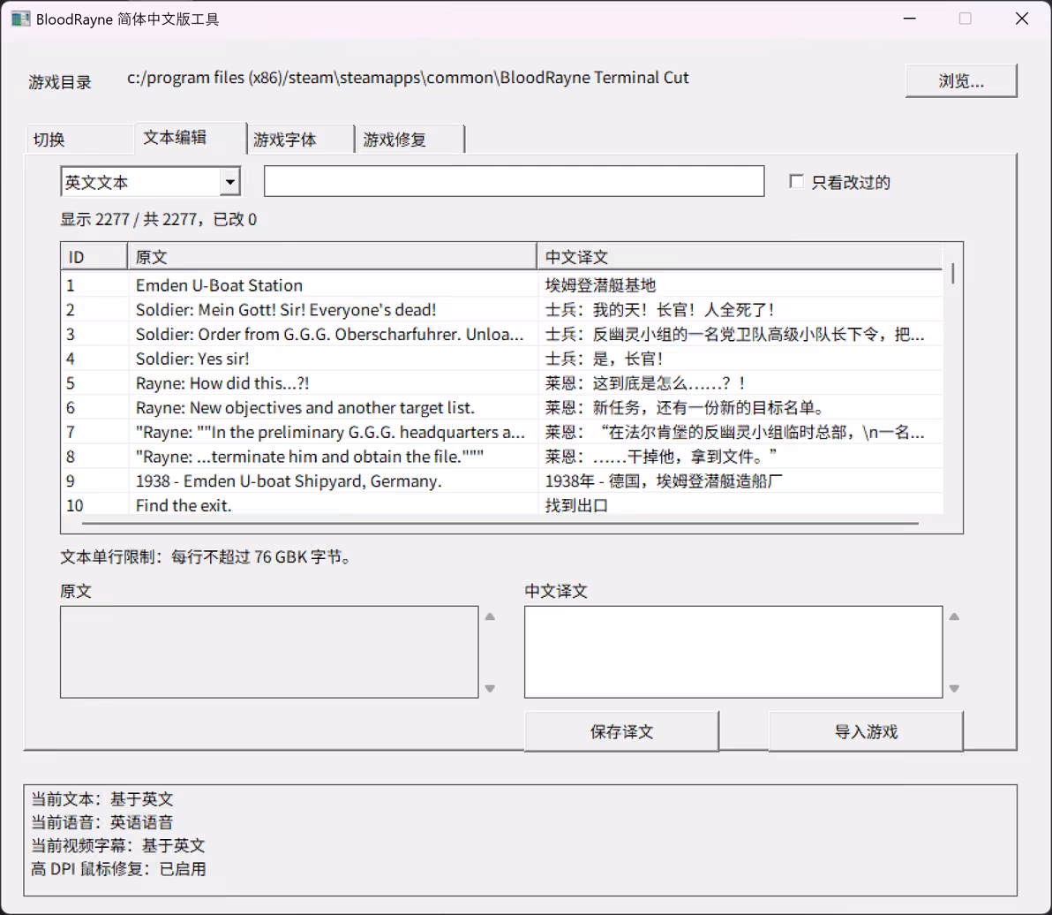The height and width of the screenshot is (915, 1052).
Task: Open the 英文文本 dropdown arrow
Action: click(x=230, y=182)
